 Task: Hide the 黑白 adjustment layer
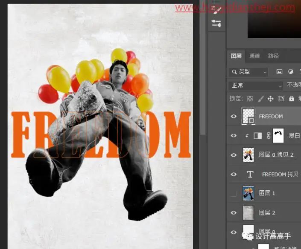tap(234, 135)
